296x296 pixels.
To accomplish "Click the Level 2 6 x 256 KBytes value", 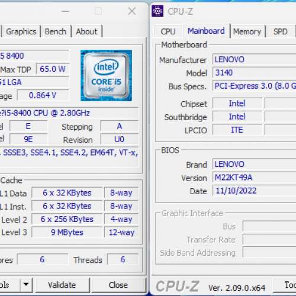I will 67,219.
